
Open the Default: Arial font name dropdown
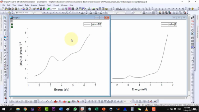(32, 13)
